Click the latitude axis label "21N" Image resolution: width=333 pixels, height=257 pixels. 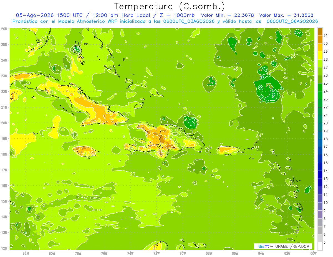click(x=4, y=107)
